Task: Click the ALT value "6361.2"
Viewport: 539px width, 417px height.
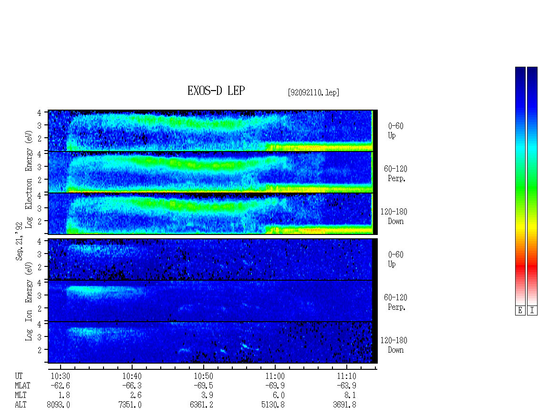Action: 201,405
